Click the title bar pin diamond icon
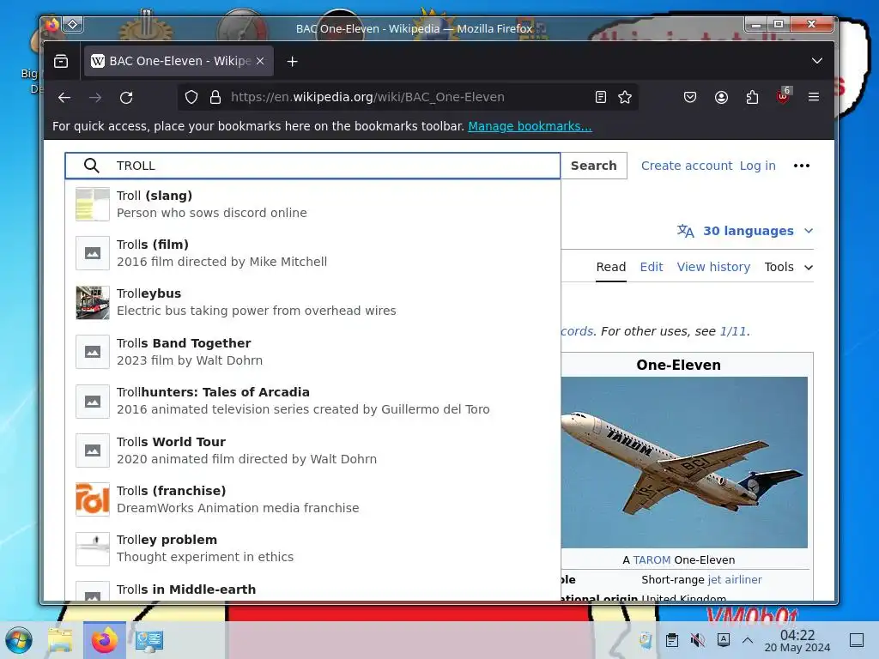Viewport: 879px width, 659px height. click(73, 24)
